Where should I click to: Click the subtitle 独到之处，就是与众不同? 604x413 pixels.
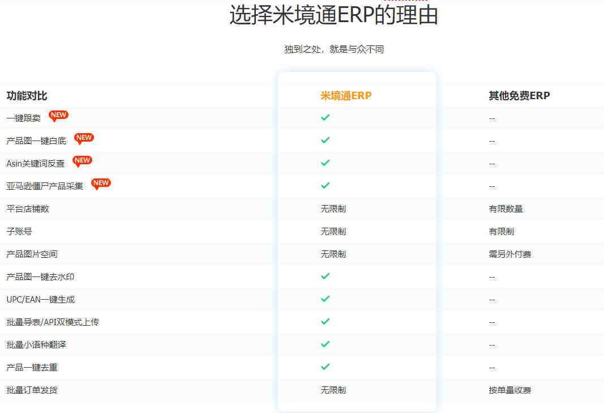334,49
